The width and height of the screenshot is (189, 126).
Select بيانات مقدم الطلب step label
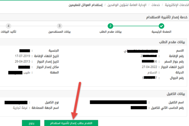point(110,32)
